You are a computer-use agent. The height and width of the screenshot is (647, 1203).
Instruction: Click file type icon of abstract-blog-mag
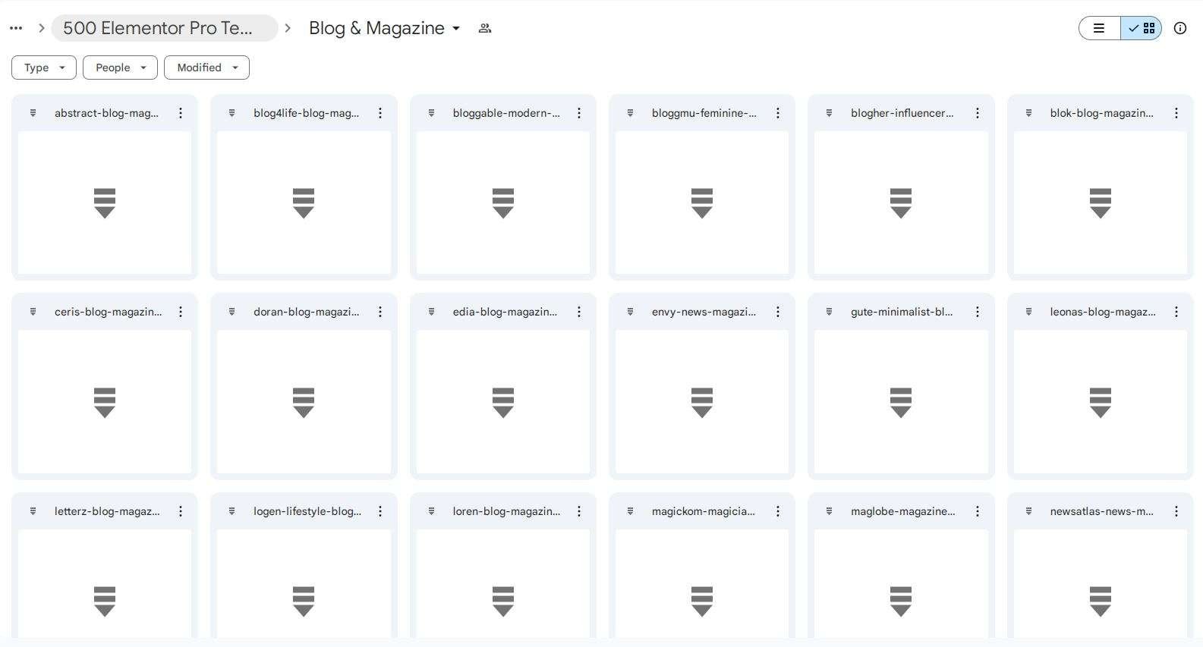pyautogui.click(x=33, y=113)
